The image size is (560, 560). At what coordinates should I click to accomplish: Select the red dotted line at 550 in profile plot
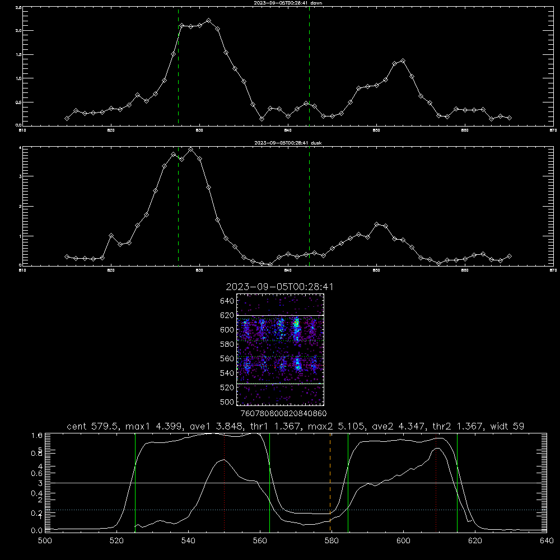tap(225, 483)
